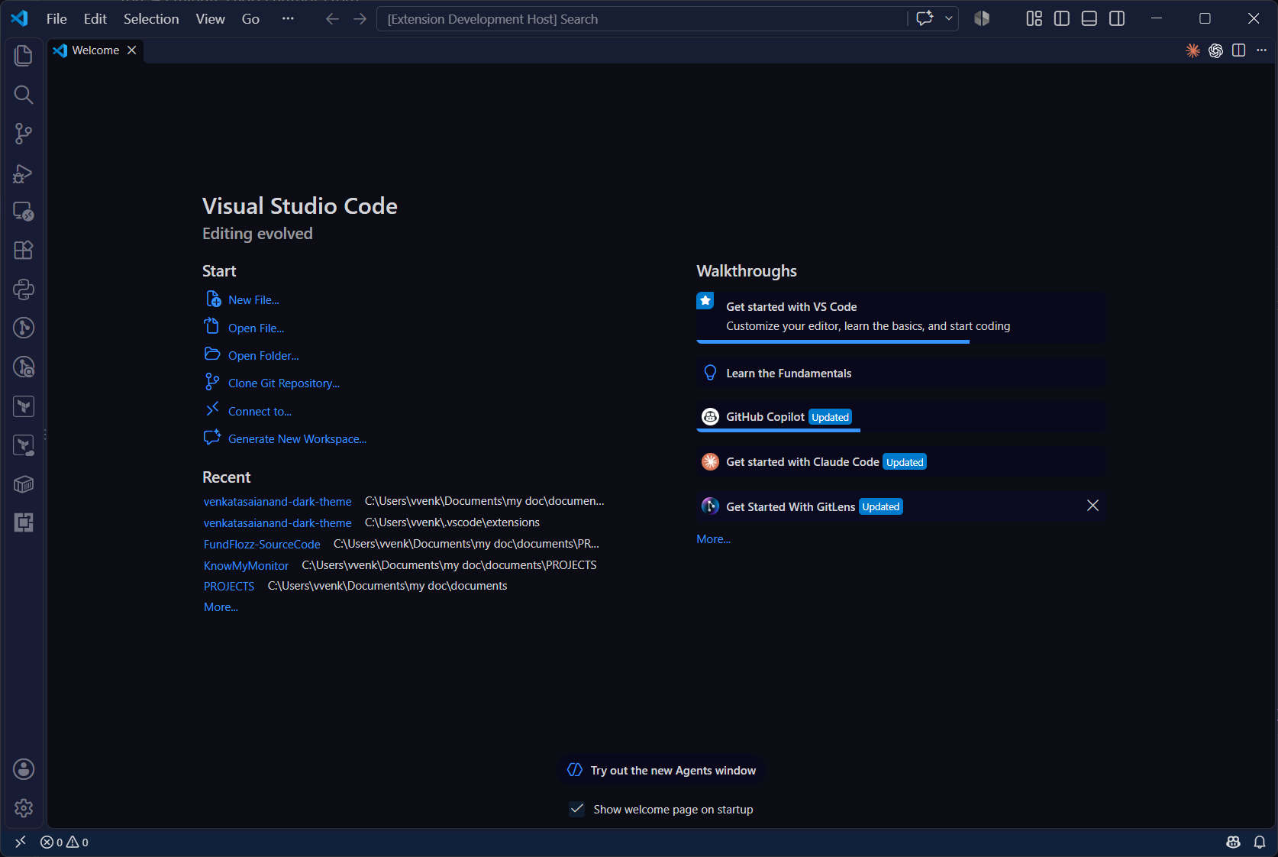This screenshot has height=857, width=1278.
Task: Open the File menu
Action: 56,19
